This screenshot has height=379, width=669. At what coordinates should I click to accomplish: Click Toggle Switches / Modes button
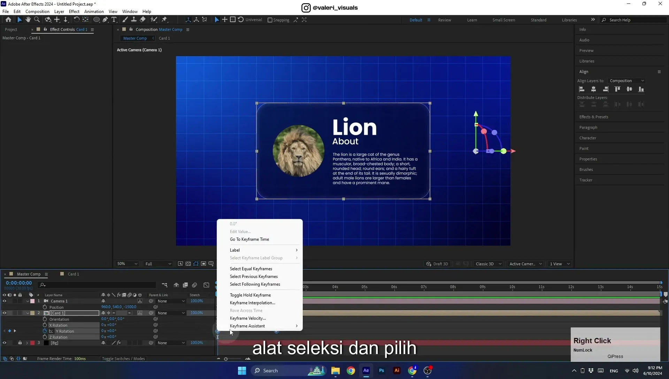click(x=123, y=359)
